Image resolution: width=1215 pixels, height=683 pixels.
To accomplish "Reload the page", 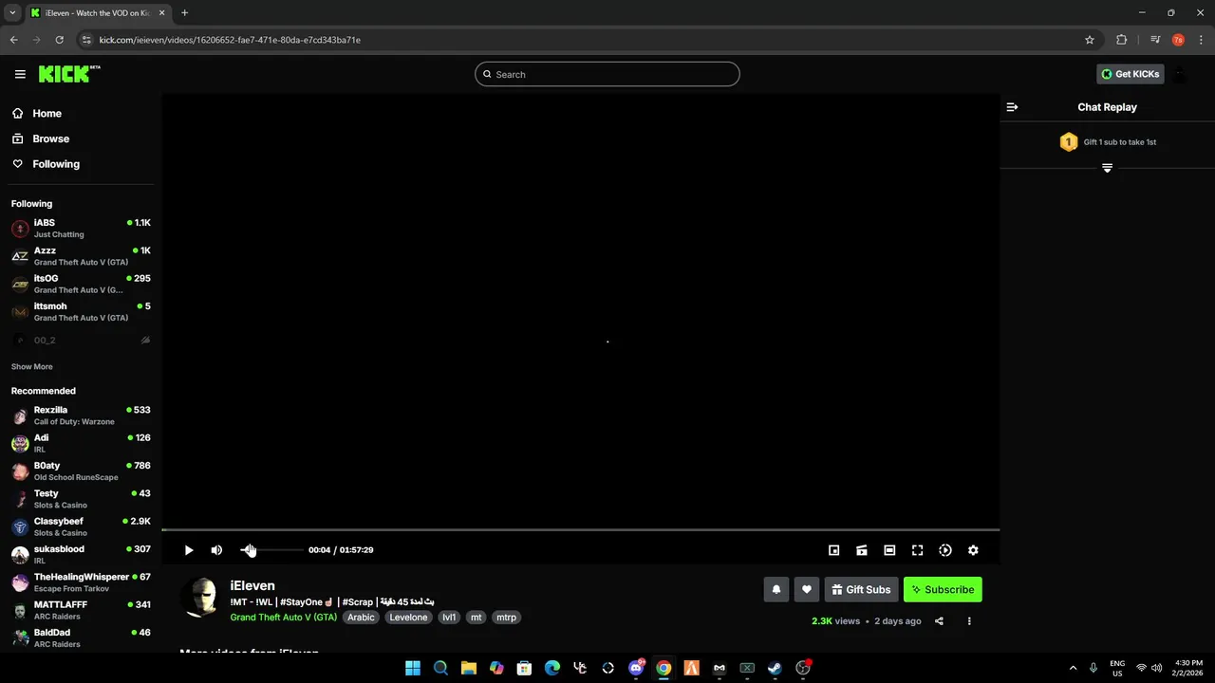I will tap(59, 40).
